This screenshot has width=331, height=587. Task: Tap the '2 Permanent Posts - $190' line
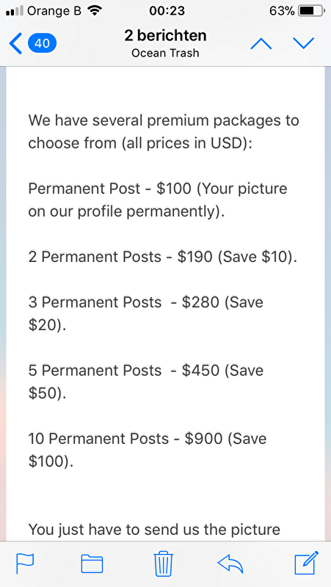click(x=163, y=257)
